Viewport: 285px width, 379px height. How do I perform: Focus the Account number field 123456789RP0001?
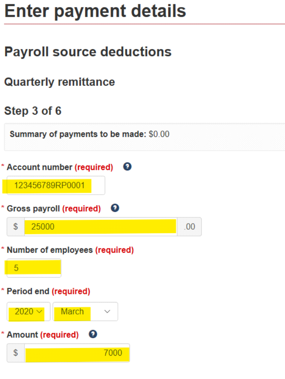click(x=56, y=185)
